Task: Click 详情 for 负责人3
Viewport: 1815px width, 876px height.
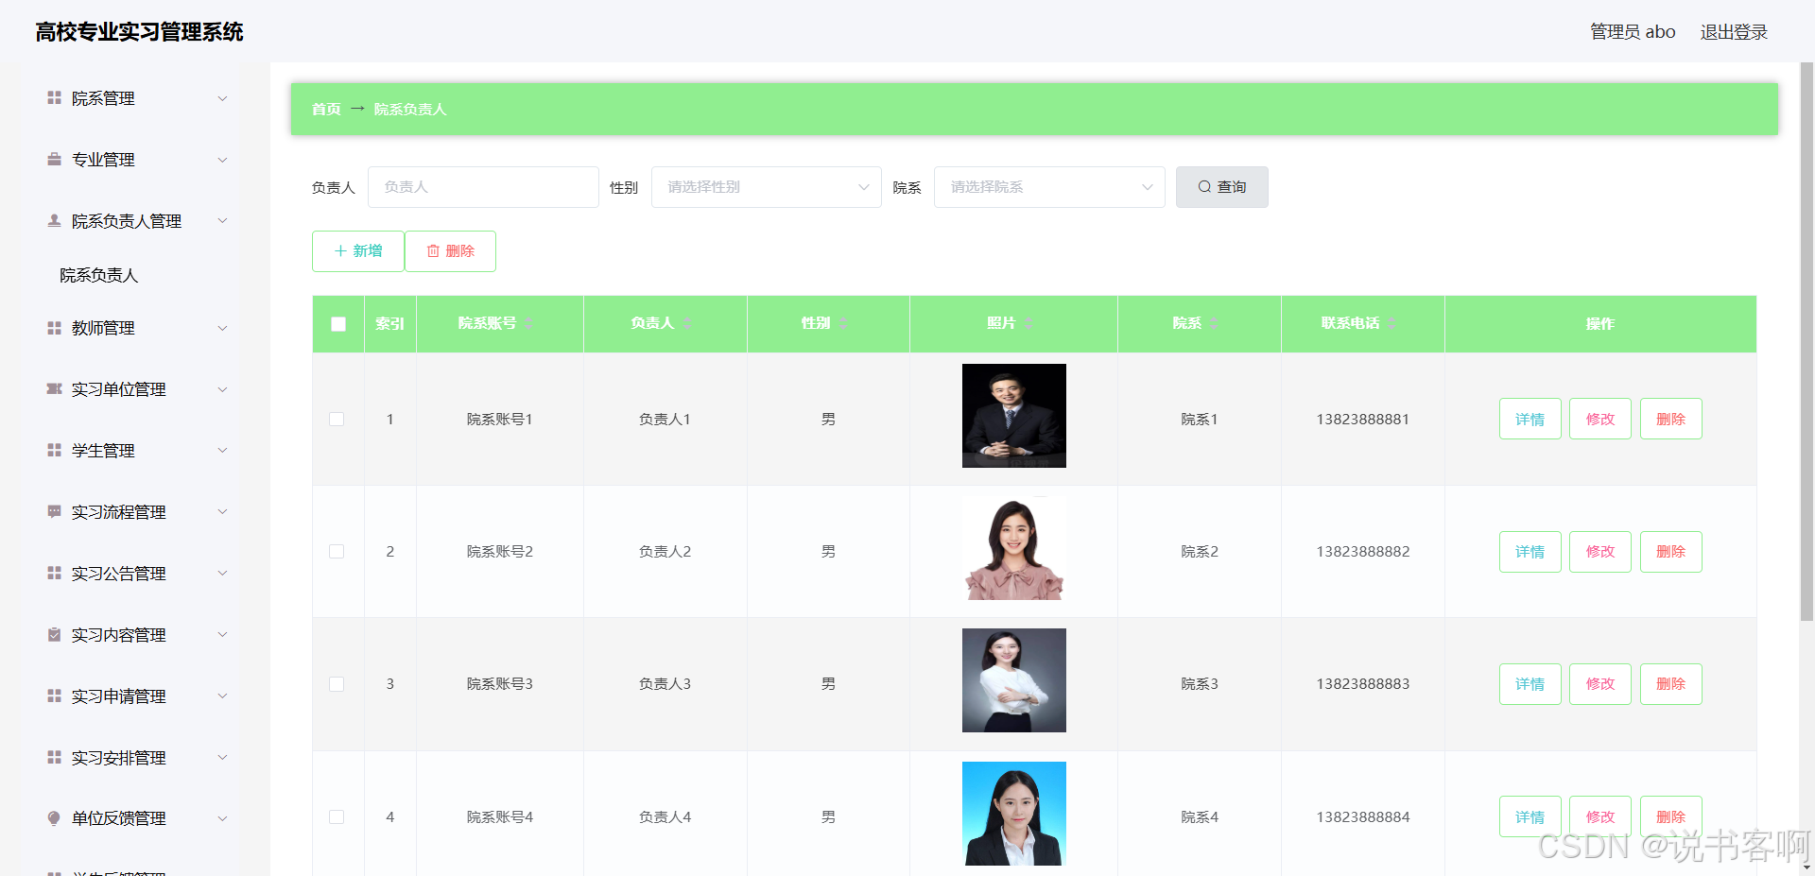Action: point(1530,684)
